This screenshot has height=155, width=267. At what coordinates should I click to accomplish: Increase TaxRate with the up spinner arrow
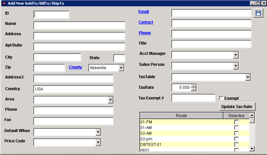193,86
